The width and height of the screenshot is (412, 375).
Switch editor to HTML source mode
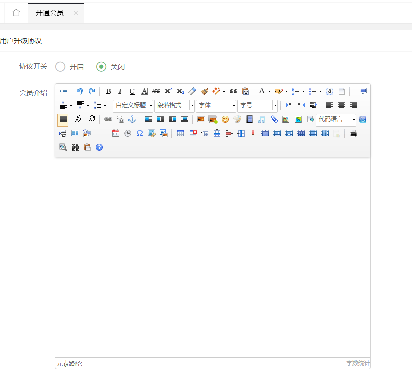point(63,91)
